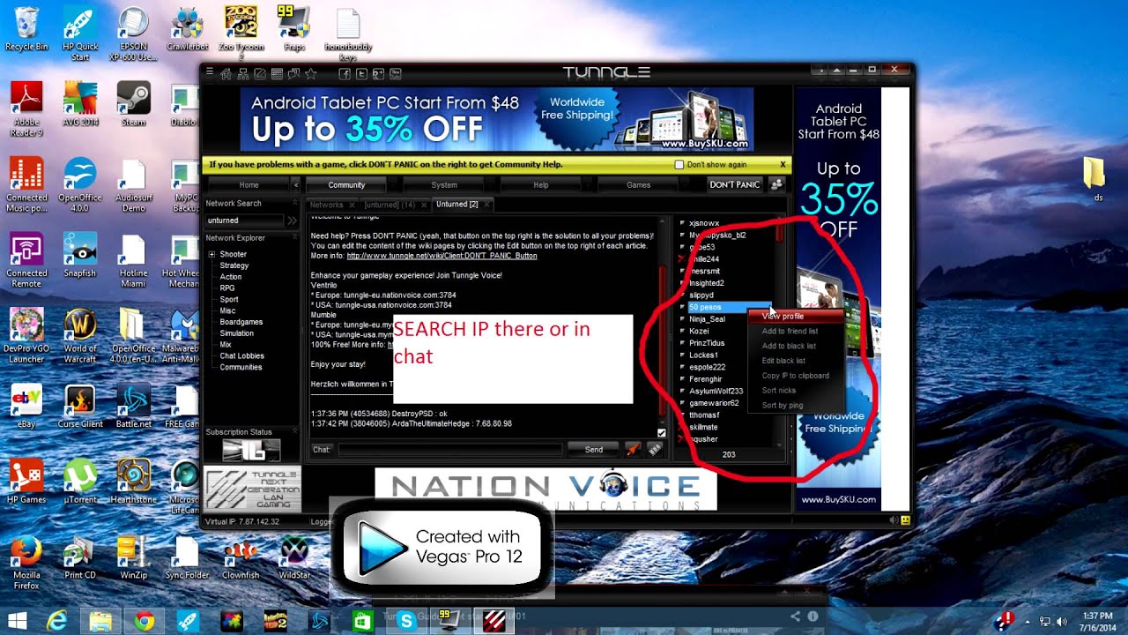Toggle the autoscroll checkbox below chat log

[661, 432]
